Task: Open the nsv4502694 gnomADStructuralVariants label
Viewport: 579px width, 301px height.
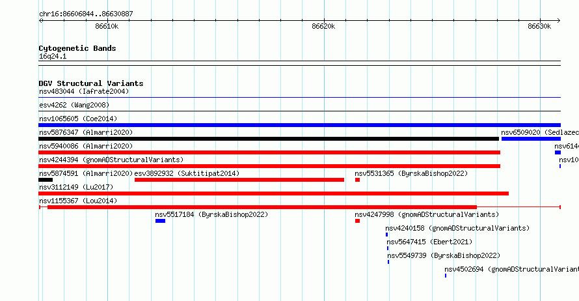Action: pos(511,269)
